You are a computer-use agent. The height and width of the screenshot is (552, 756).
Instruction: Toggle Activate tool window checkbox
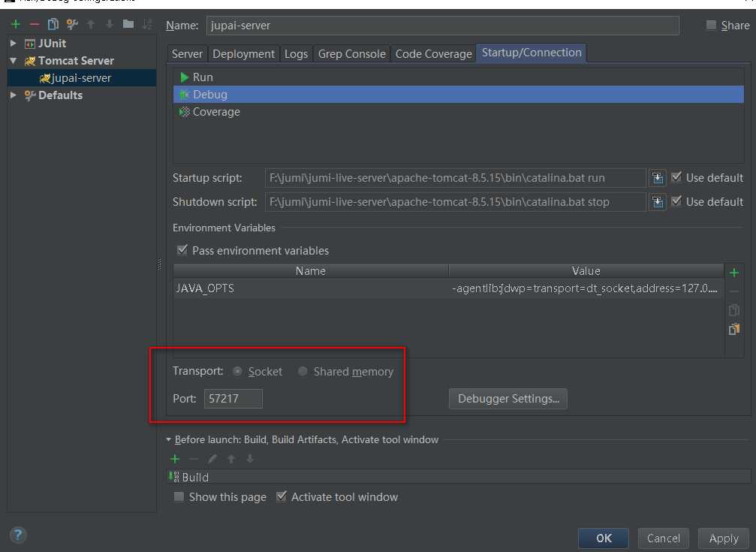click(281, 496)
